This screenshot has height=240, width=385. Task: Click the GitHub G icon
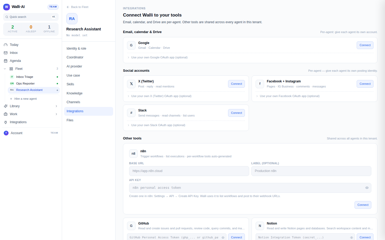pos(131,226)
